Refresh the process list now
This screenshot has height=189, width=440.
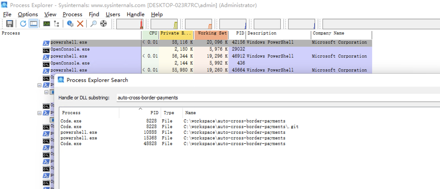23,24
